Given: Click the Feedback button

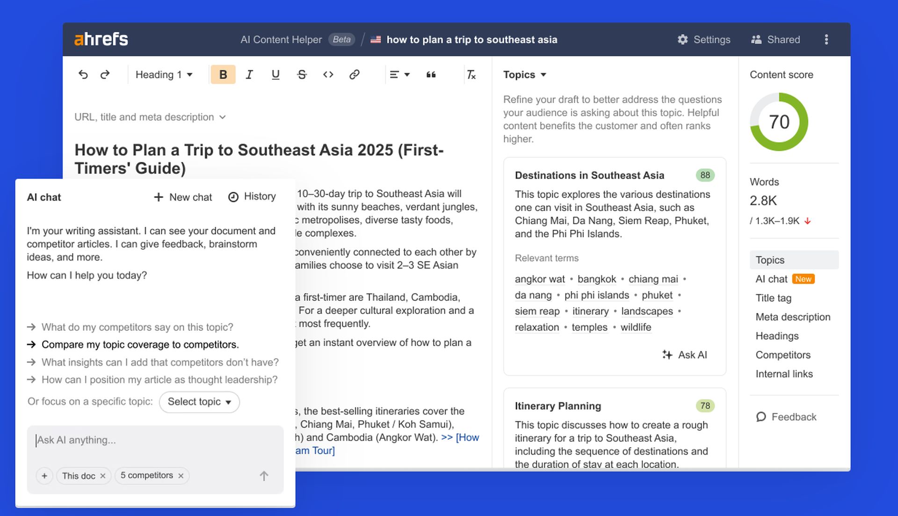Looking at the screenshot, I should (x=786, y=417).
